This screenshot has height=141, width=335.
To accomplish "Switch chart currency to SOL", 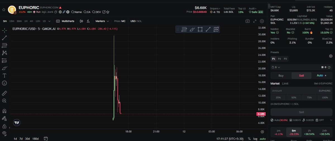I will pyautogui.click(x=140, y=21).
